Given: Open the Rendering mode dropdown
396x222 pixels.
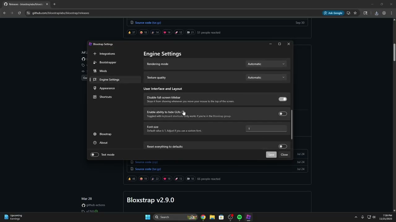Looking at the screenshot, I should click(x=266, y=64).
